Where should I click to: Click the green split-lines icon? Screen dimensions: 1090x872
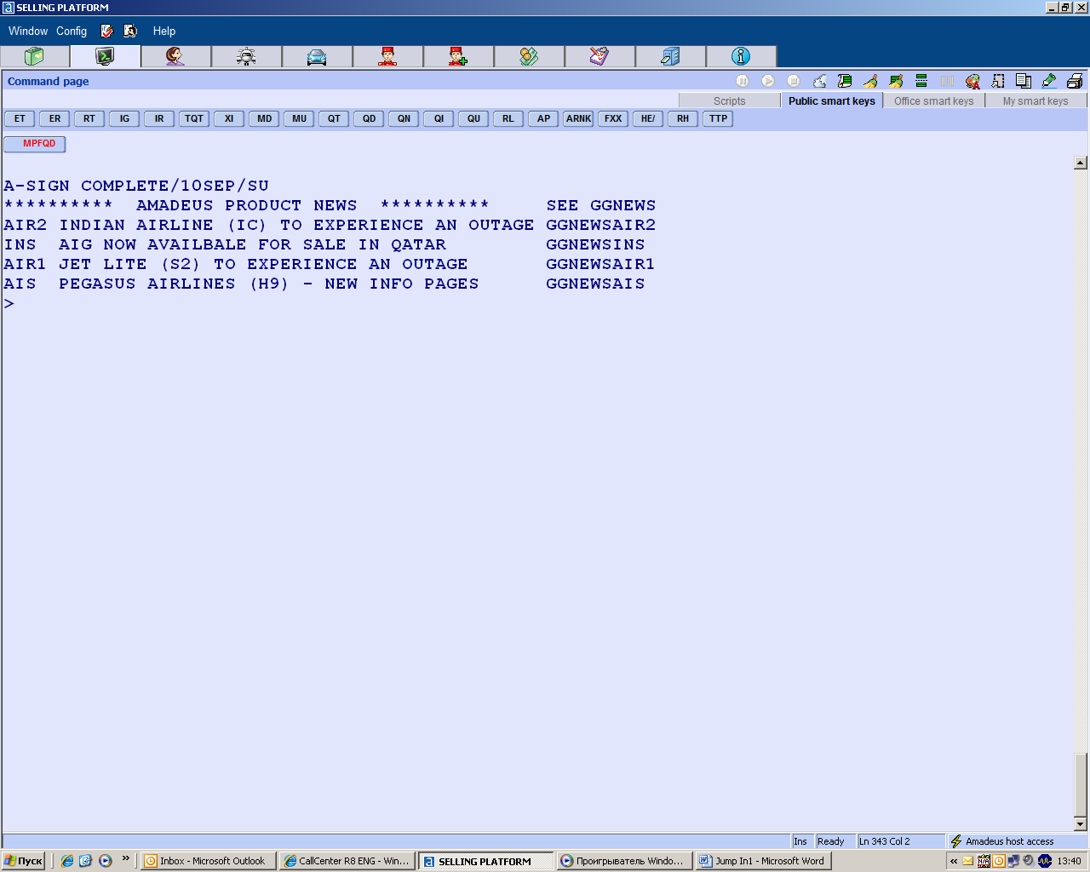click(921, 81)
